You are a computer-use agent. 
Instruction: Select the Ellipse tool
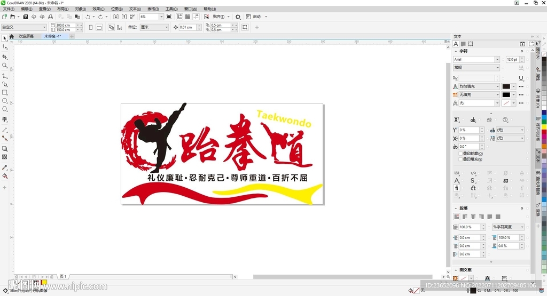click(4, 101)
